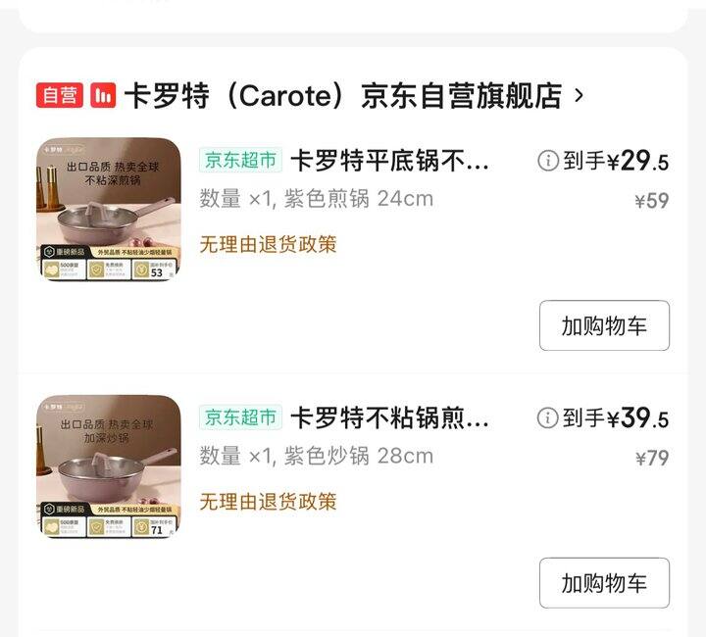706x637 pixels.
Task: Open the 紫色炒锅 28cm product thumbnail
Action: 109,466
